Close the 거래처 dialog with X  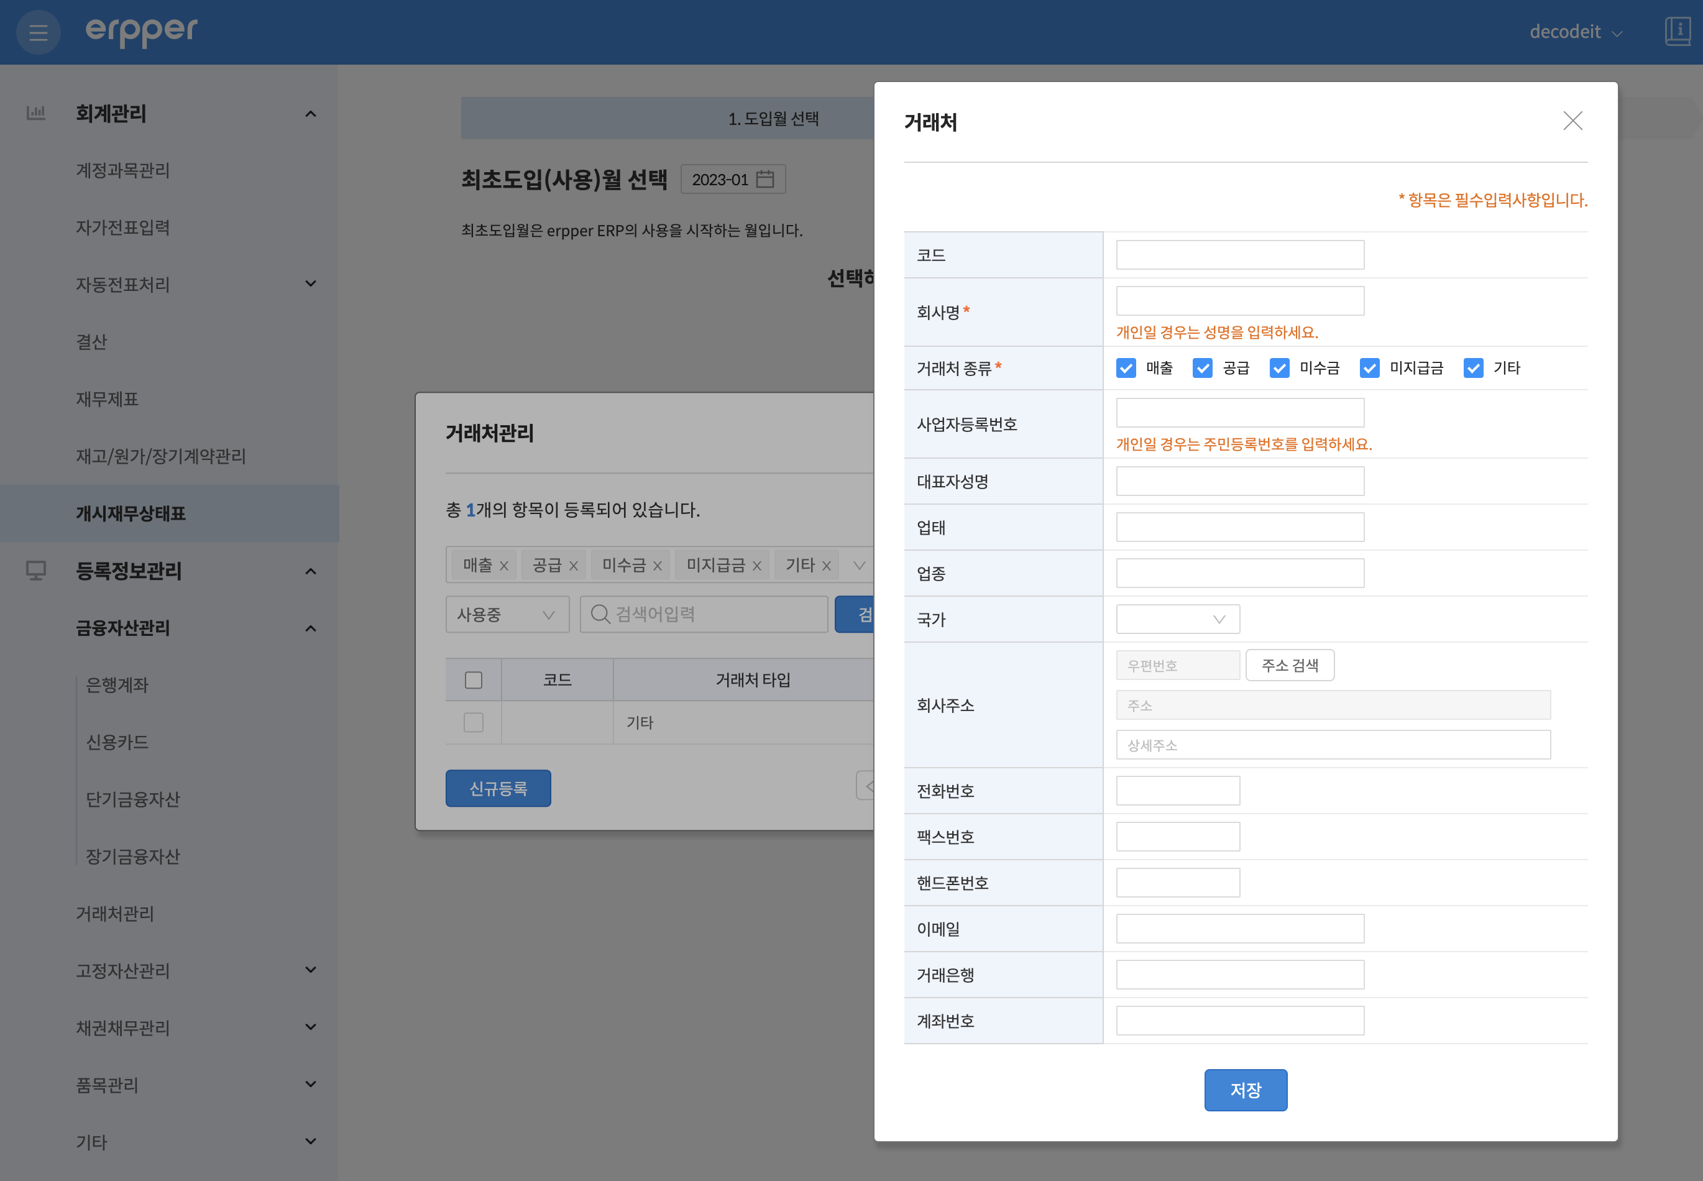point(1572,121)
